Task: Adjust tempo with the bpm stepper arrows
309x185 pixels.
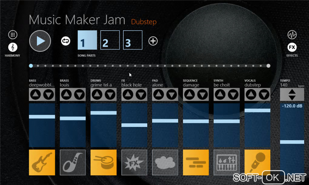Action: 292,95
